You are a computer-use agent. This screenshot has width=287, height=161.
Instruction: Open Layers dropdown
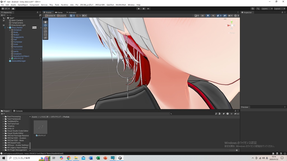[267, 9]
